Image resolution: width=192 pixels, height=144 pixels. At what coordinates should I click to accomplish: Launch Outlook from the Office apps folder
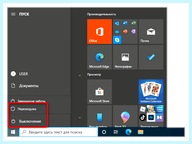117,23
